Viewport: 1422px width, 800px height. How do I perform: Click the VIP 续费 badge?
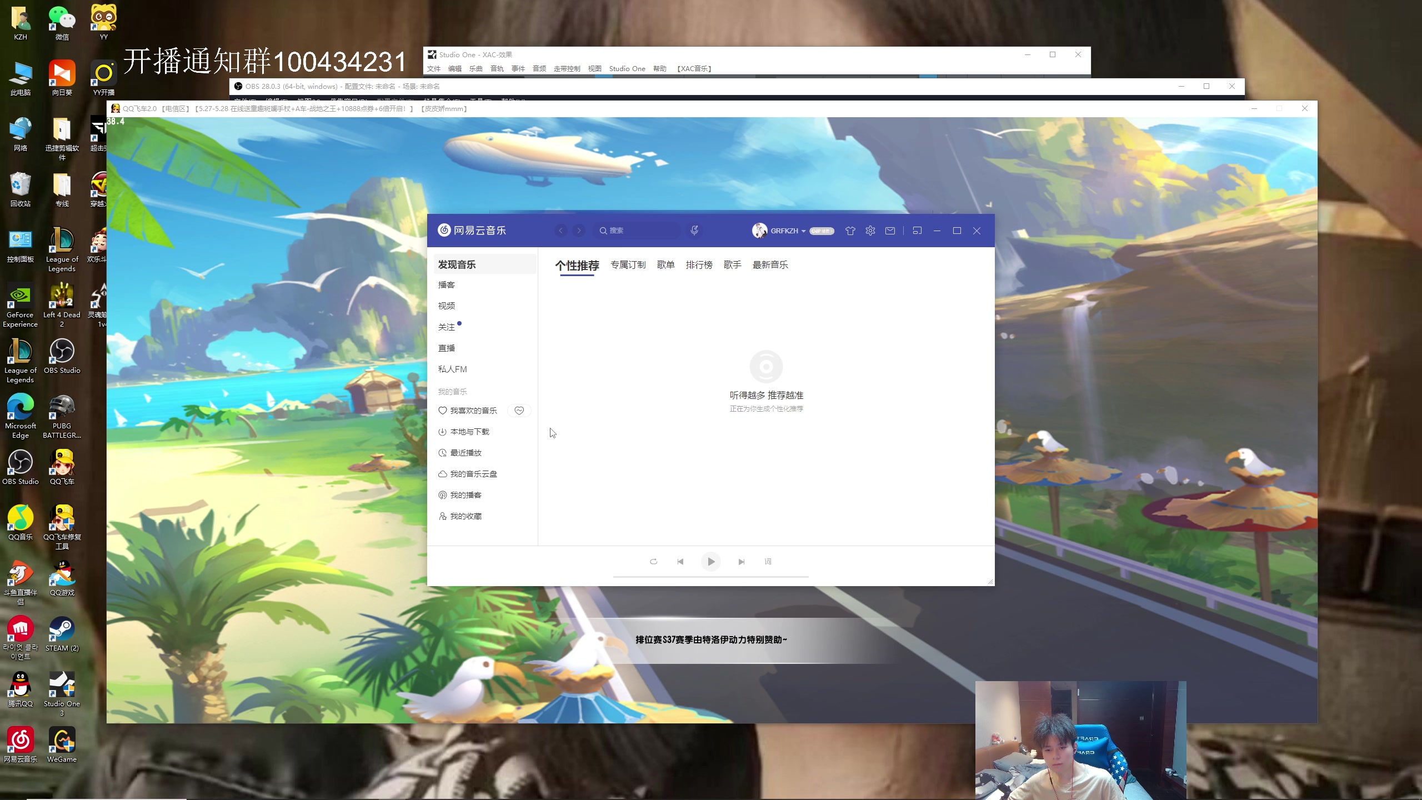tap(822, 231)
